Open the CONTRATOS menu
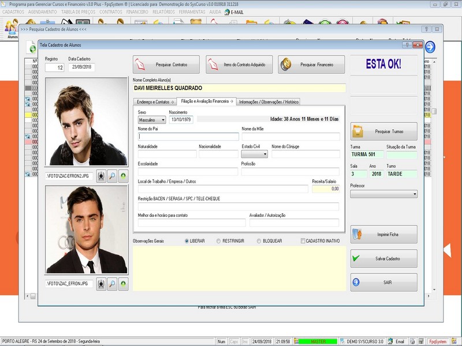 111,12
